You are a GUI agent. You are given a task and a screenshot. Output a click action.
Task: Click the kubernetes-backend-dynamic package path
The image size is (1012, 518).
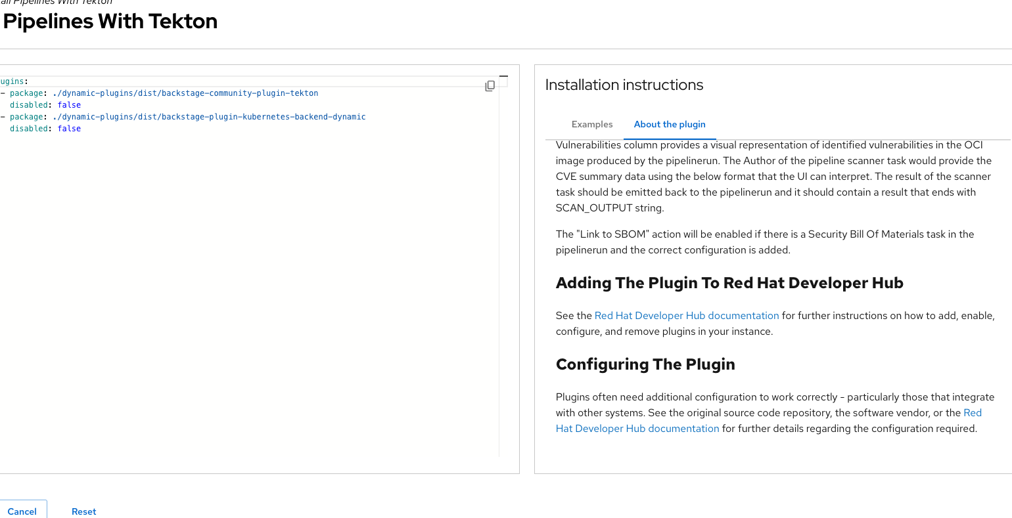pos(209,117)
